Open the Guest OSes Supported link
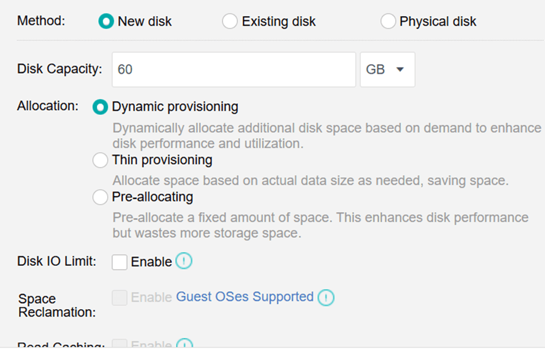 (245, 297)
